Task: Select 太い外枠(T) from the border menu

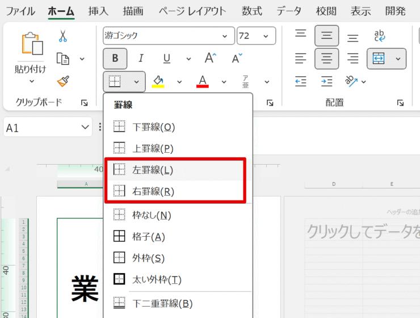Action: 178,279
